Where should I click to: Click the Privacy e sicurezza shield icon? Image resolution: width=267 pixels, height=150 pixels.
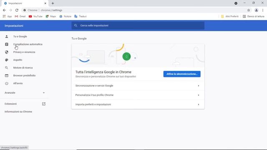click(7, 52)
